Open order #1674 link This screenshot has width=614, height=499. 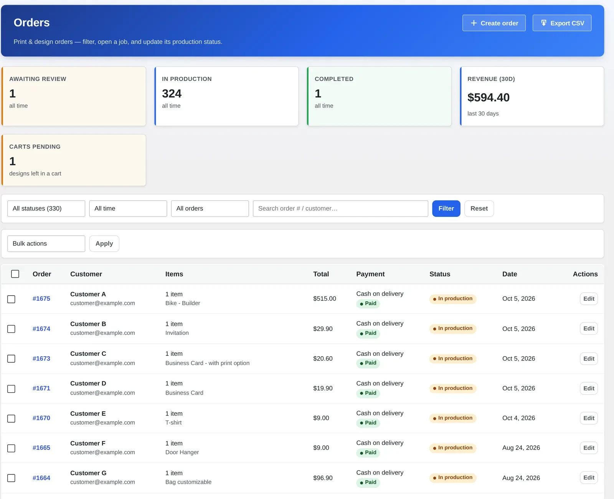click(x=41, y=329)
